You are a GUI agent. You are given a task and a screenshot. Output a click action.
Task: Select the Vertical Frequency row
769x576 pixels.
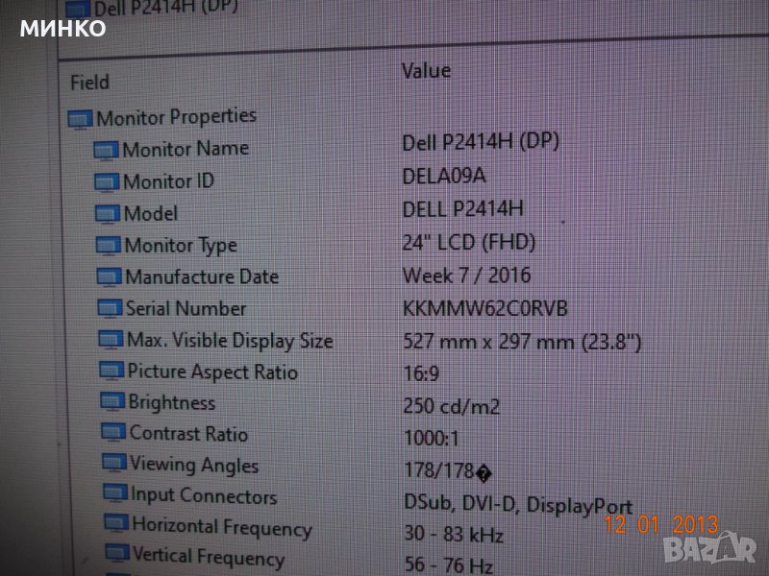point(208,557)
